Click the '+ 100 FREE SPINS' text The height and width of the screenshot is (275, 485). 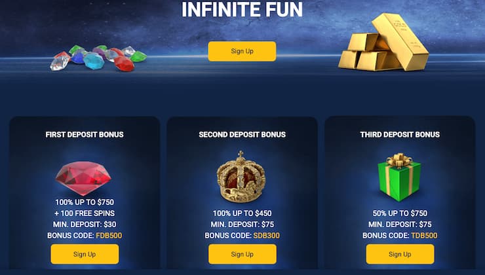coord(85,213)
